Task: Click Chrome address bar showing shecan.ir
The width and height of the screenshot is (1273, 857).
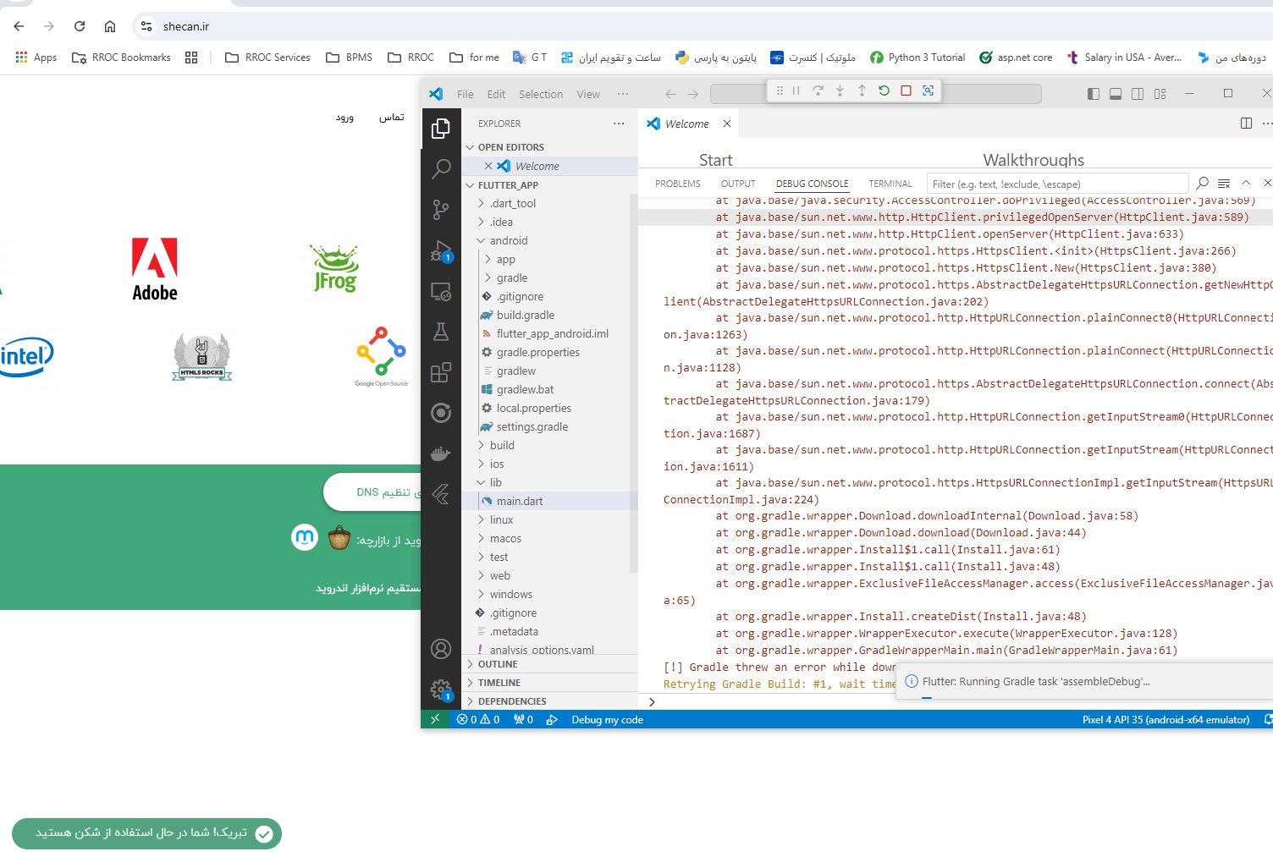Action: point(703,26)
